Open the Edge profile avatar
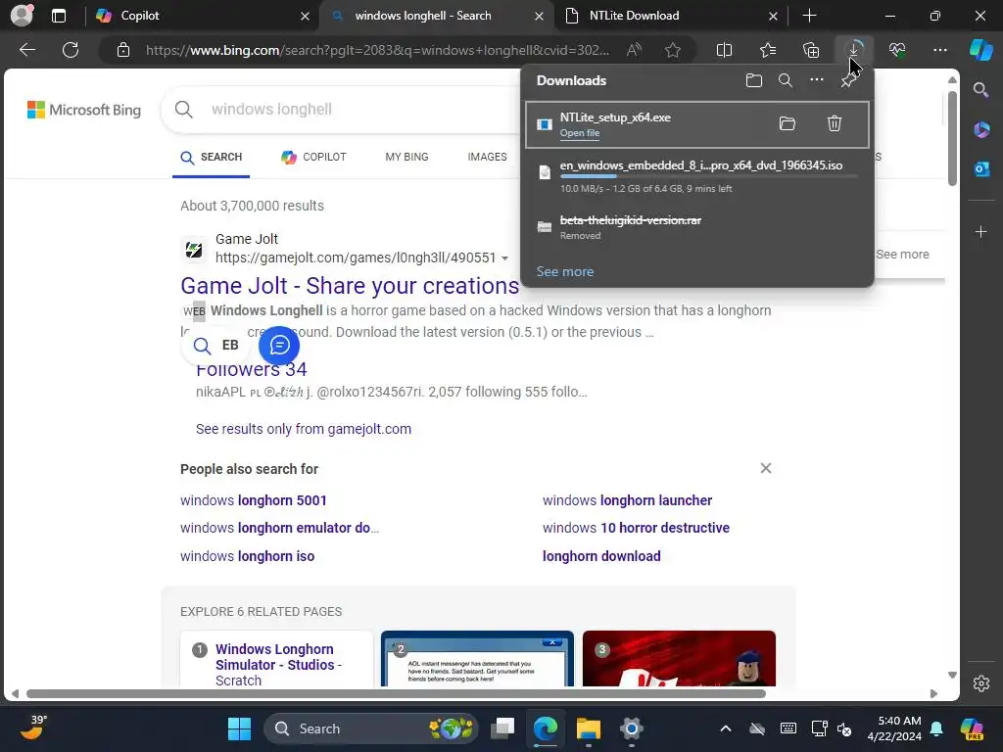 (22, 16)
